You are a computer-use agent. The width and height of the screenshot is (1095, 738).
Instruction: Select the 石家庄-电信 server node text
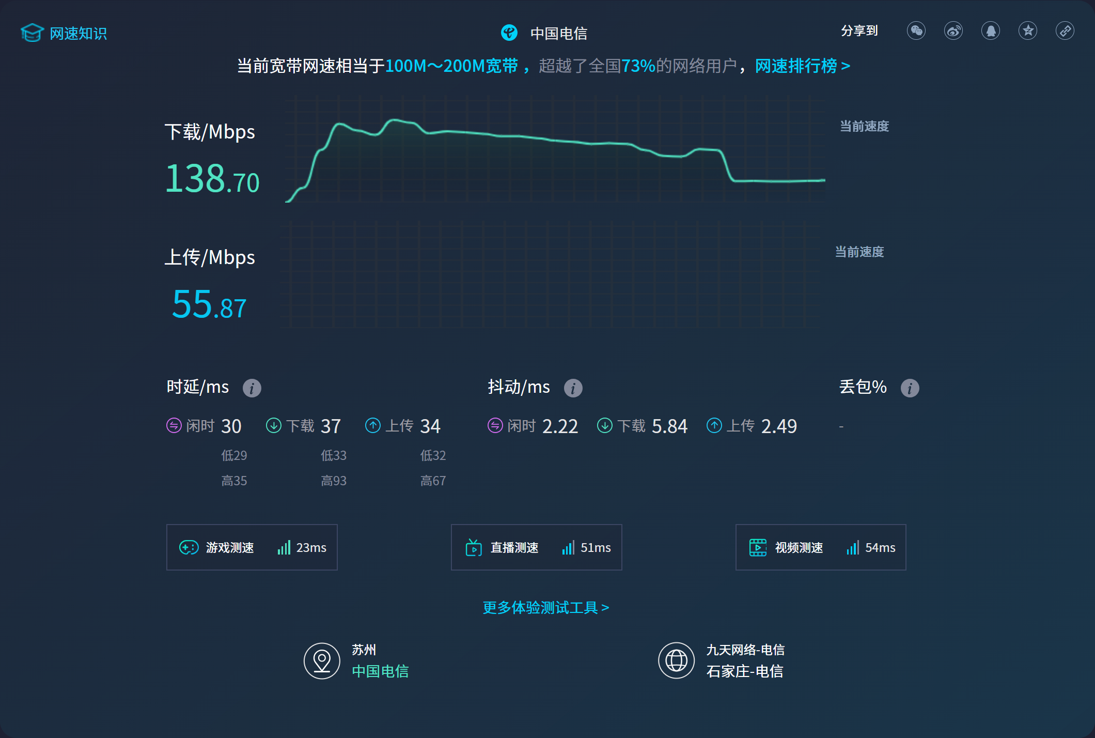tap(745, 671)
